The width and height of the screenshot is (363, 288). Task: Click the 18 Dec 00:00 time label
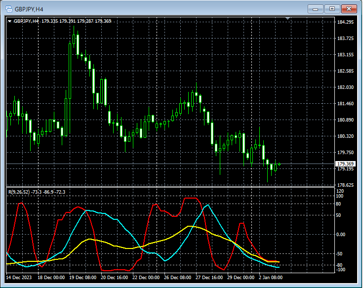pyautogui.click(x=51, y=277)
